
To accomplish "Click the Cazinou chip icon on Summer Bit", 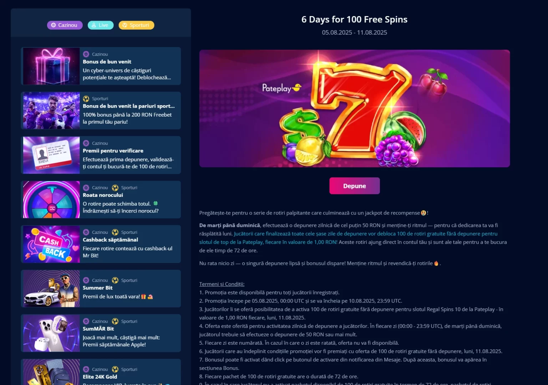I will pyautogui.click(x=86, y=281).
